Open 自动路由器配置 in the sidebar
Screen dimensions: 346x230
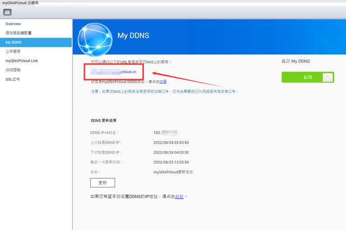point(18,33)
